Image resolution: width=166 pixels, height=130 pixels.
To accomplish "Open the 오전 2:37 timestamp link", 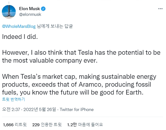I will [11, 109].
